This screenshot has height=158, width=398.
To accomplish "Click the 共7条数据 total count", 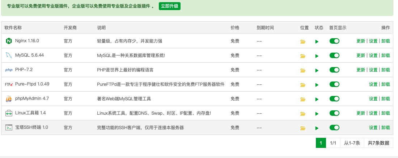I will coord(378,143).
